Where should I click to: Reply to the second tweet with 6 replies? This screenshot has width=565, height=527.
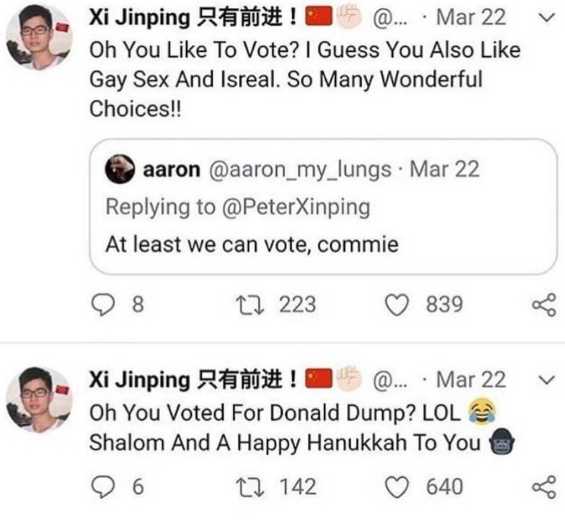(x=103, y=488)
